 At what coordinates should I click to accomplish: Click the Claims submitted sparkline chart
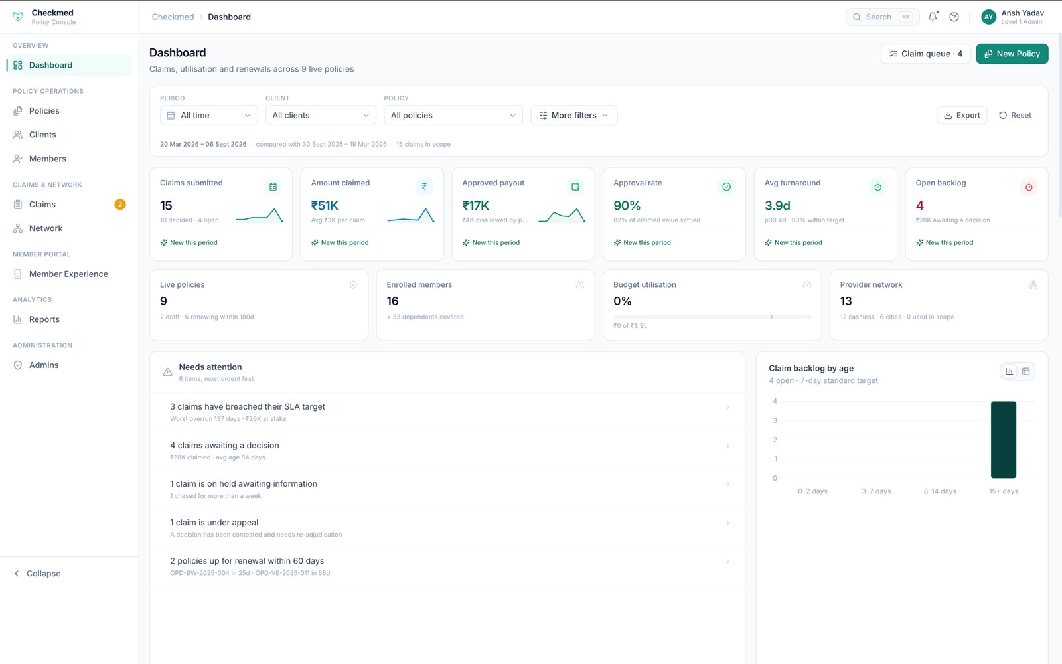(x=260, y=215)
